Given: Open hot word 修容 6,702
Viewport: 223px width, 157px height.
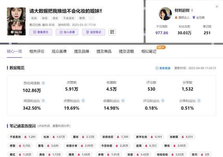Looking at the screenshot, I should coord(20,146).
